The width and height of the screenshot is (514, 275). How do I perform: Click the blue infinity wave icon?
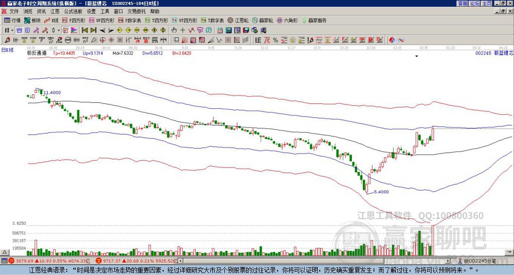point(401,40)
